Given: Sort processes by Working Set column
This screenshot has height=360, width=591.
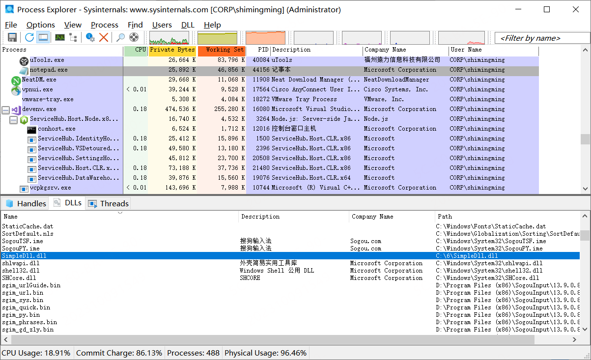Looking at the screenshot, I should (x=222, y=50).
